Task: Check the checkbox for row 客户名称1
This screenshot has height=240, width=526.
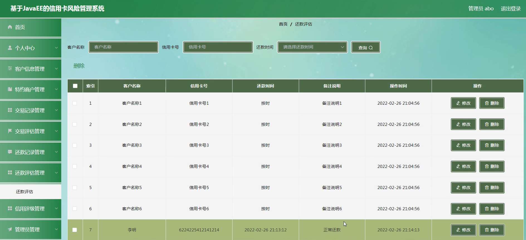Action: click(x=75, y=103)
